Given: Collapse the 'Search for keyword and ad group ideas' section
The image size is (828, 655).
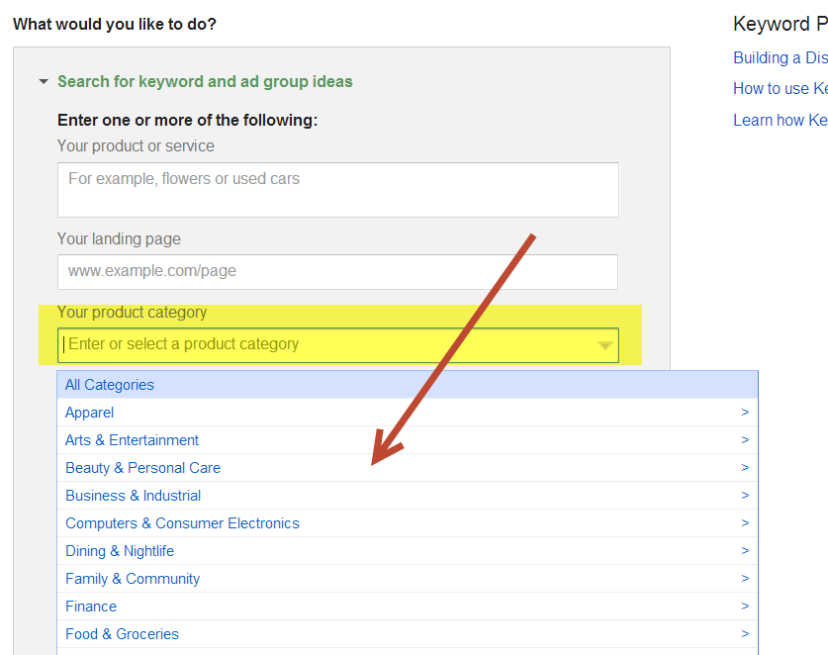Looking at the screenshot, I should pyautogui.click(x=44, y=82).
